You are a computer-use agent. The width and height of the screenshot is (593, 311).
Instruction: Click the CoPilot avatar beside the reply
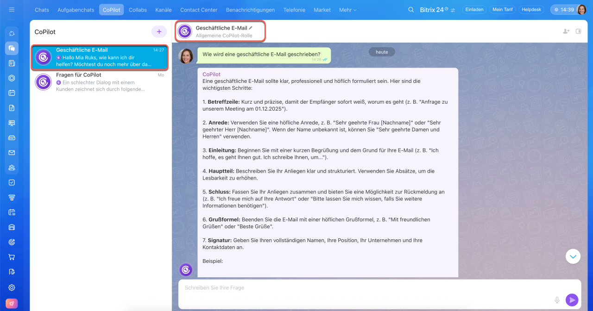(186, 270)
